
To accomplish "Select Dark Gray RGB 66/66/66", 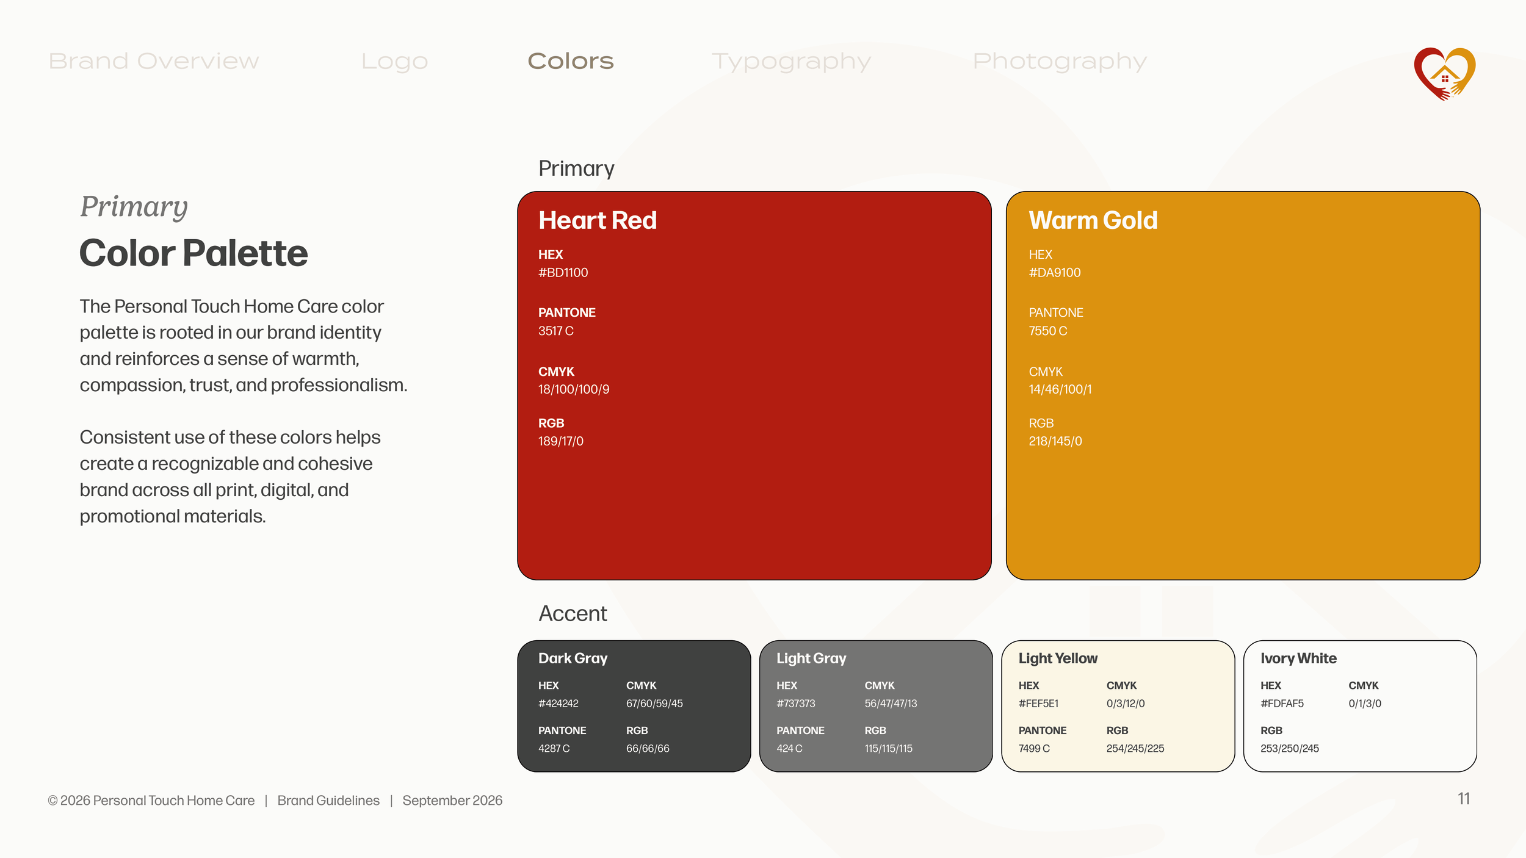I will pyautogui.click(x=648, y=749).
